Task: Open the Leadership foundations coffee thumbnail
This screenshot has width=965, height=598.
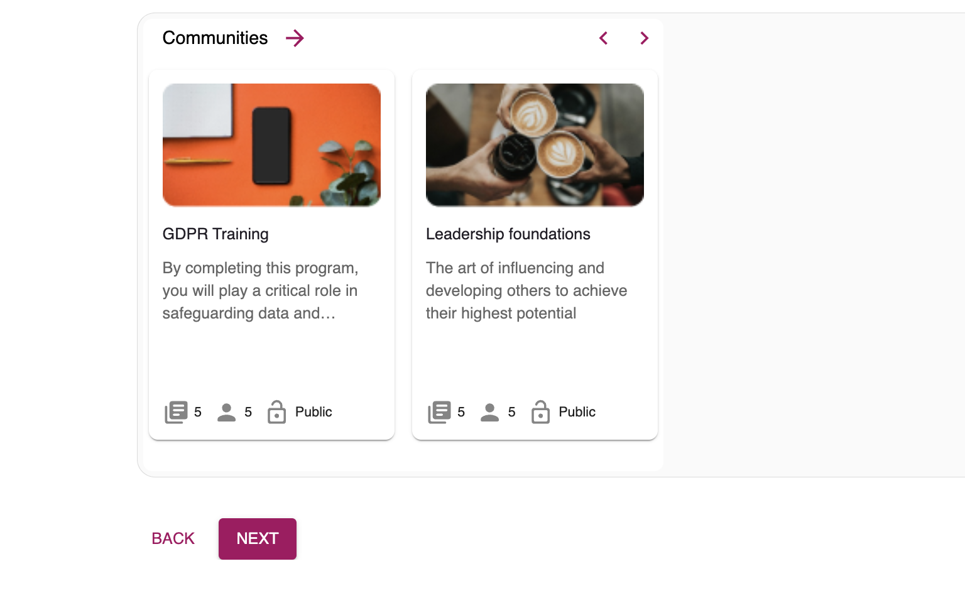Action: pyautogui.click(x=535, y=145)
